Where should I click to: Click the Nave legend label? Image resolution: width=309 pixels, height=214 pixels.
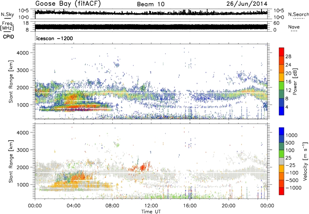(294, 27)
